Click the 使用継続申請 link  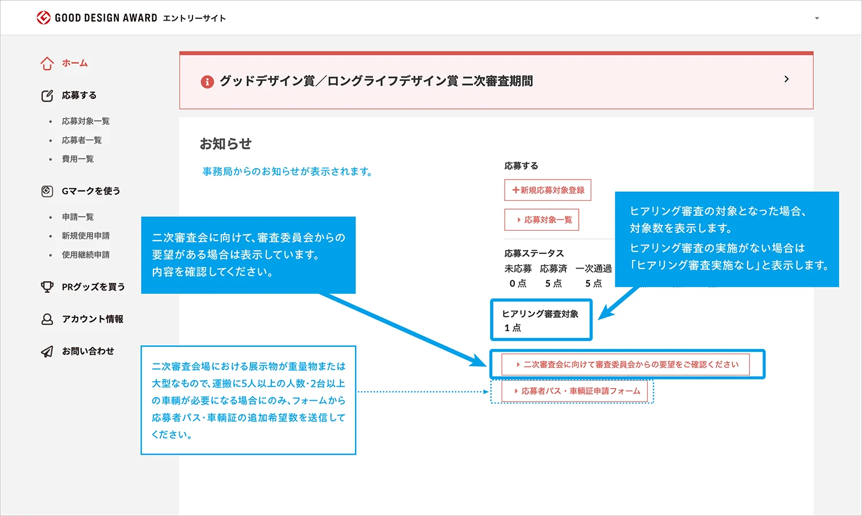click(86, 254)
